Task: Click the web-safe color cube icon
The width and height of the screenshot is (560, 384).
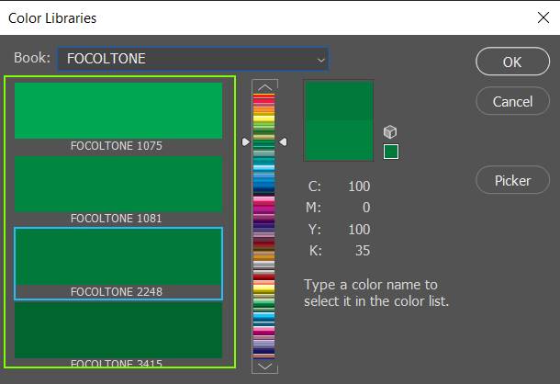Action: tap(390, 132)
